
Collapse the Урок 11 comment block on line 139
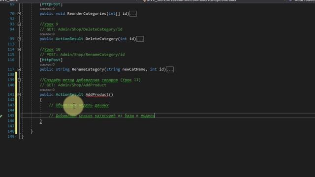[x=19, y=80]
